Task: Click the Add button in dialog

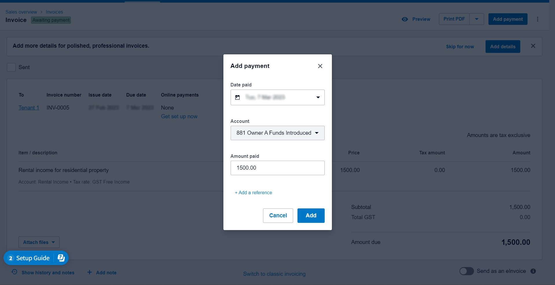Action: (311, 216)
